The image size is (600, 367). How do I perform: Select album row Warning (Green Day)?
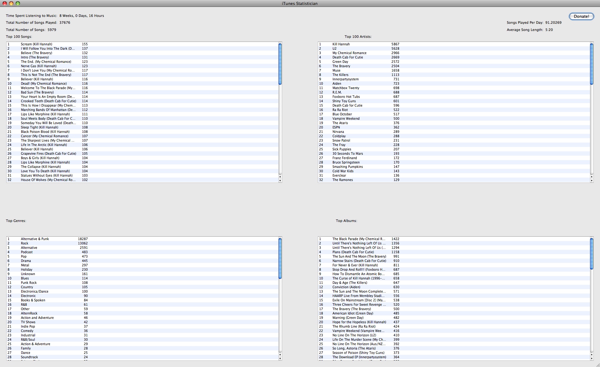pyautogui.click(x=454, y=318)
